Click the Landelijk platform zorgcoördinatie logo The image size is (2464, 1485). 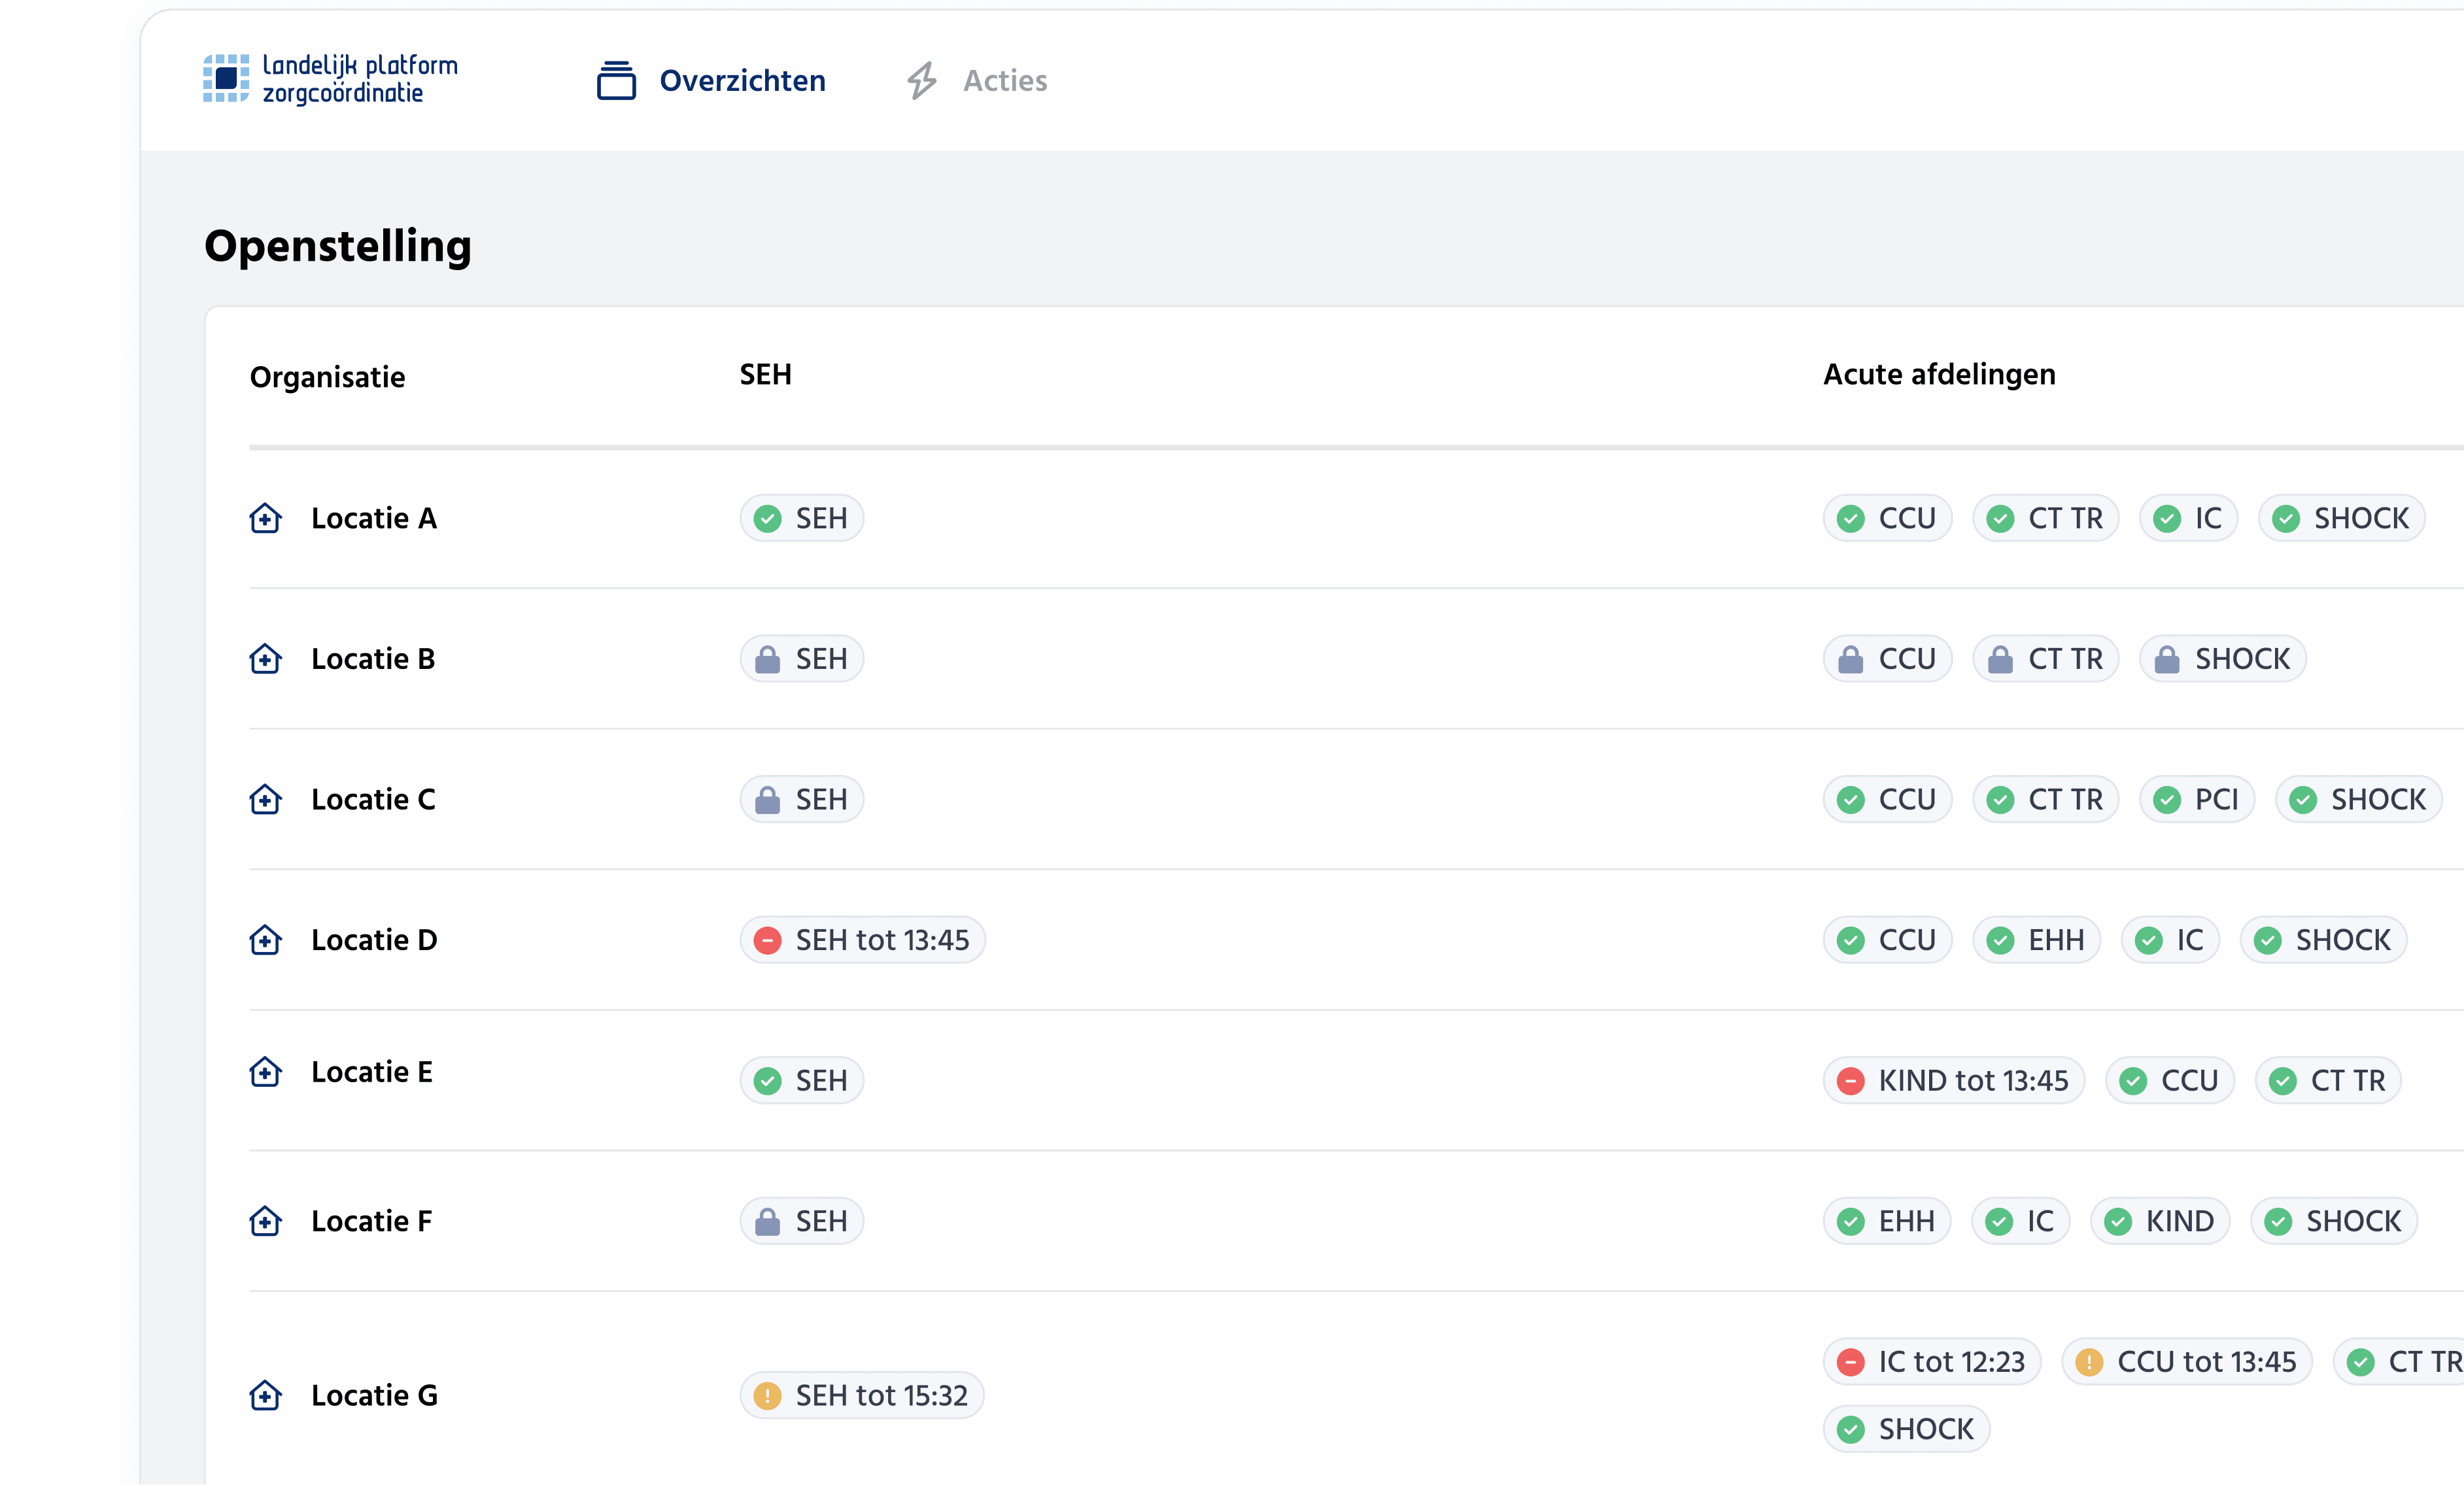pos(330,79)
